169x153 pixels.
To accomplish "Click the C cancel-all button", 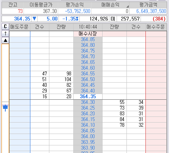I will pyautogui.click(x=5, y=27).
